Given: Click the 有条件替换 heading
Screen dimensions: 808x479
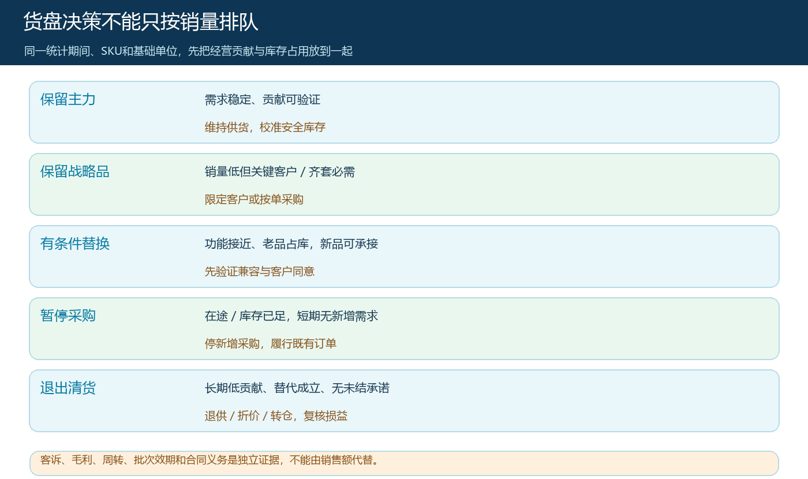Looking at the screenshot, I should coord(75,244).
